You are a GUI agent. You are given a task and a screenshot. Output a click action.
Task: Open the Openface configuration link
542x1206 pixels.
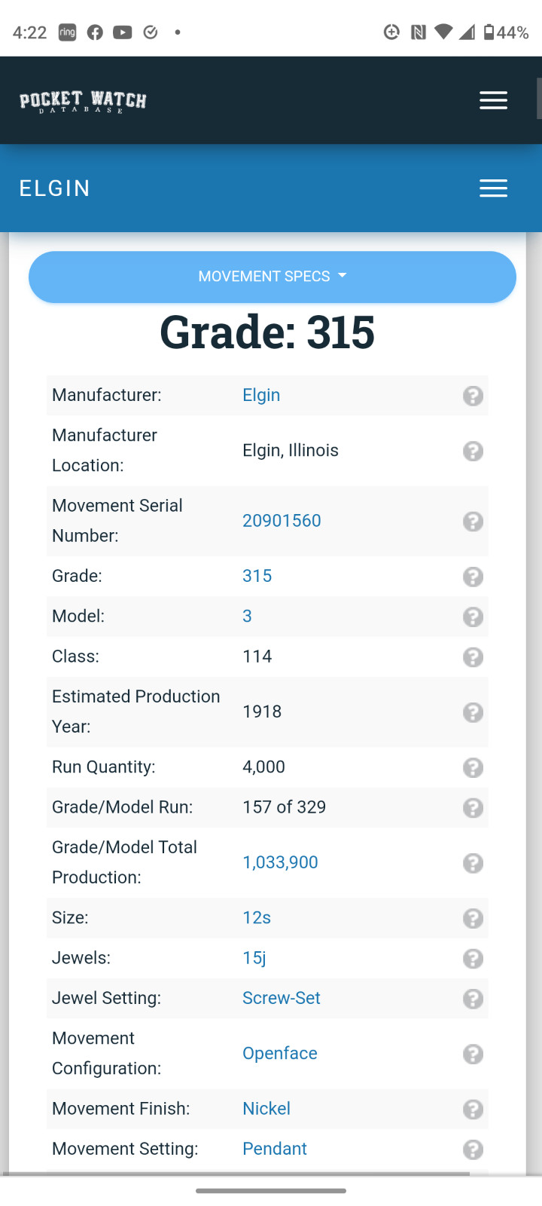[x=280, y=1053]
